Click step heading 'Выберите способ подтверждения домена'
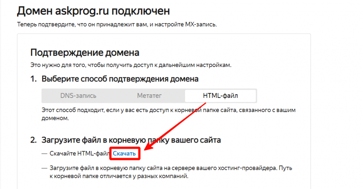The height and width of the screenshot is (189, 363). tap(120, 79)
